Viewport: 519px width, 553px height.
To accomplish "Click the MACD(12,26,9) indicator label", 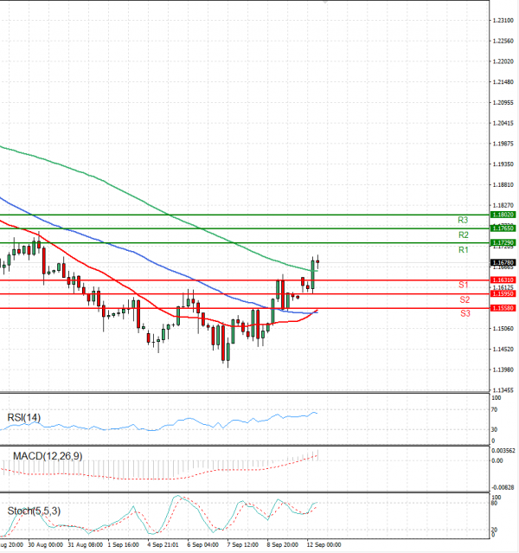I will pyautogui.click(x=48, y=456).
